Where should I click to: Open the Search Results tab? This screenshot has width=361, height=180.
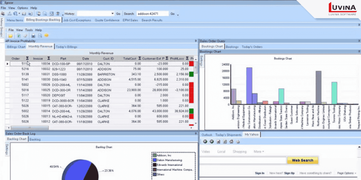click(152, 20)
